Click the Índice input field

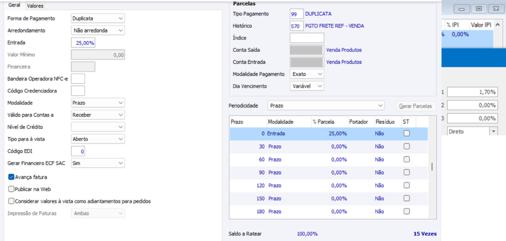coord(307,38)
